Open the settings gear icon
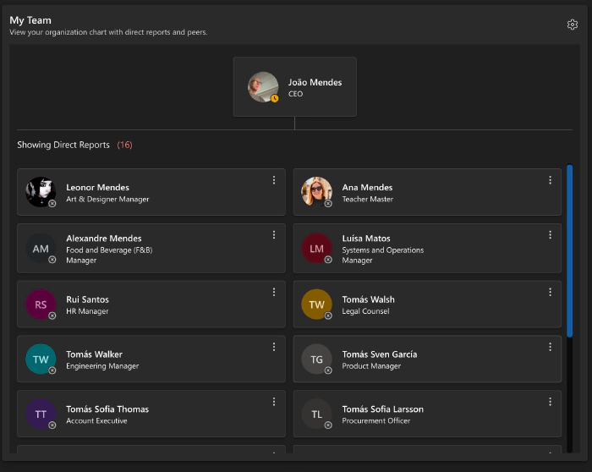Screen dimensions: 592x472 click(573, 25)
